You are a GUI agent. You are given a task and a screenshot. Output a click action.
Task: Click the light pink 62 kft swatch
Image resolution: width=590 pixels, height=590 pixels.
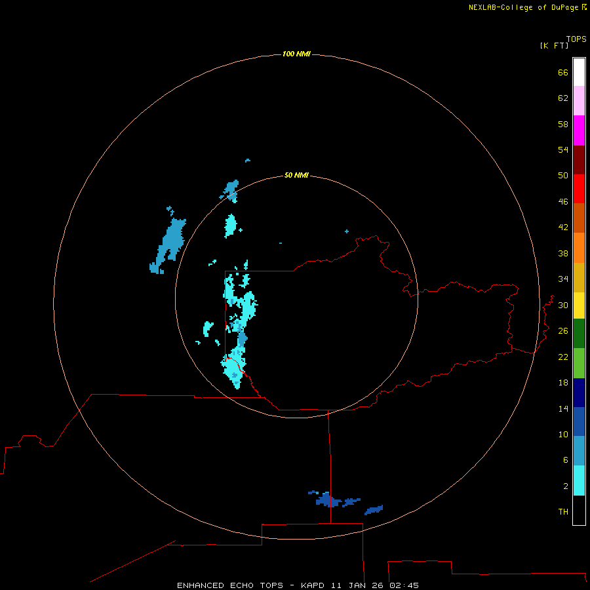579,100
